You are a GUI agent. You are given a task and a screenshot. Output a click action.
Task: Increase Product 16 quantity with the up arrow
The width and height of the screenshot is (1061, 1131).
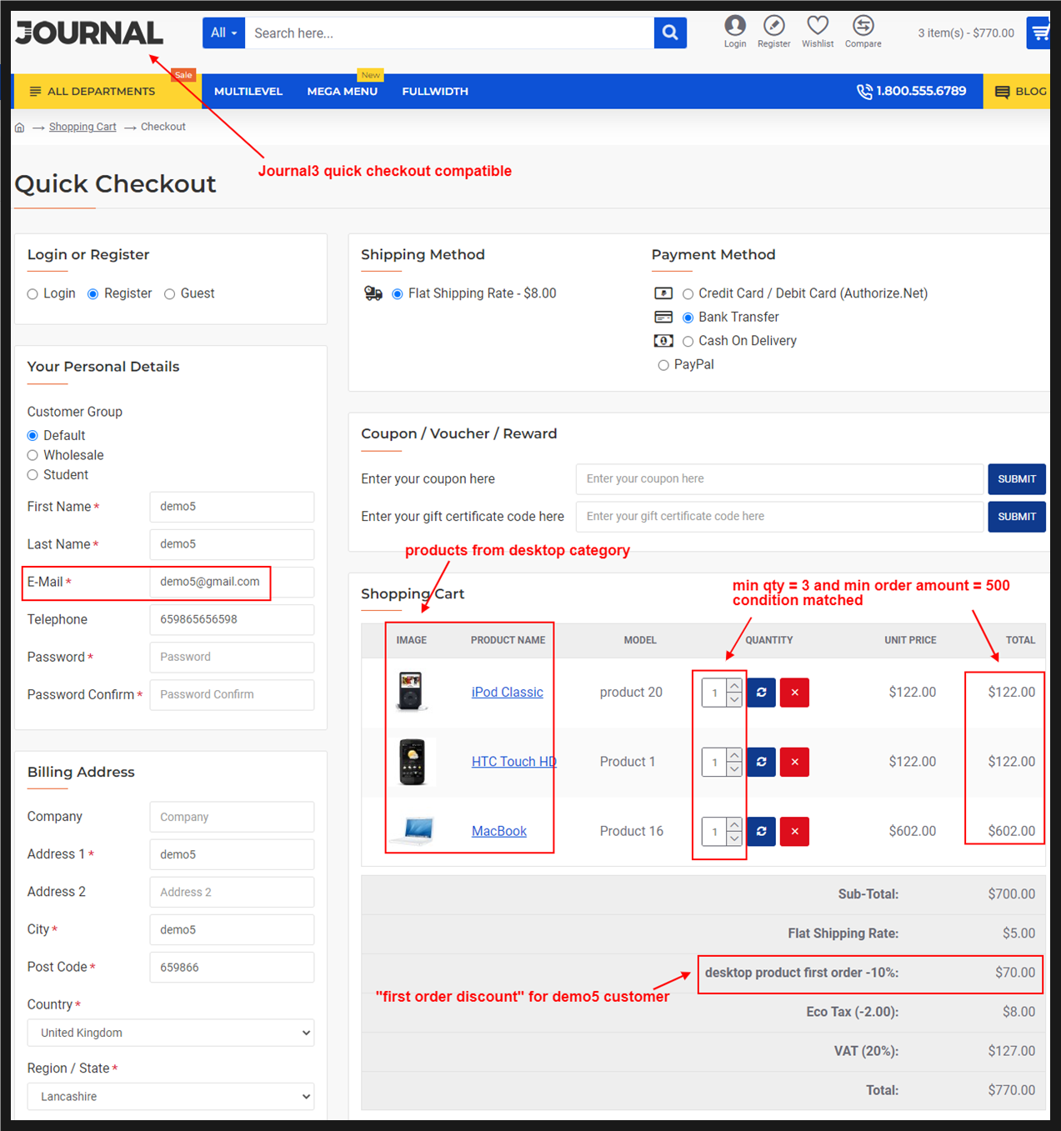pos(733,824)
